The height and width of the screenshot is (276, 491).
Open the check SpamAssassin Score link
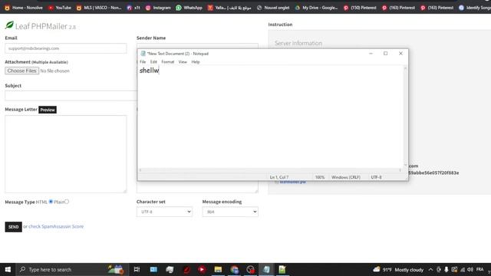click(56, 226)
